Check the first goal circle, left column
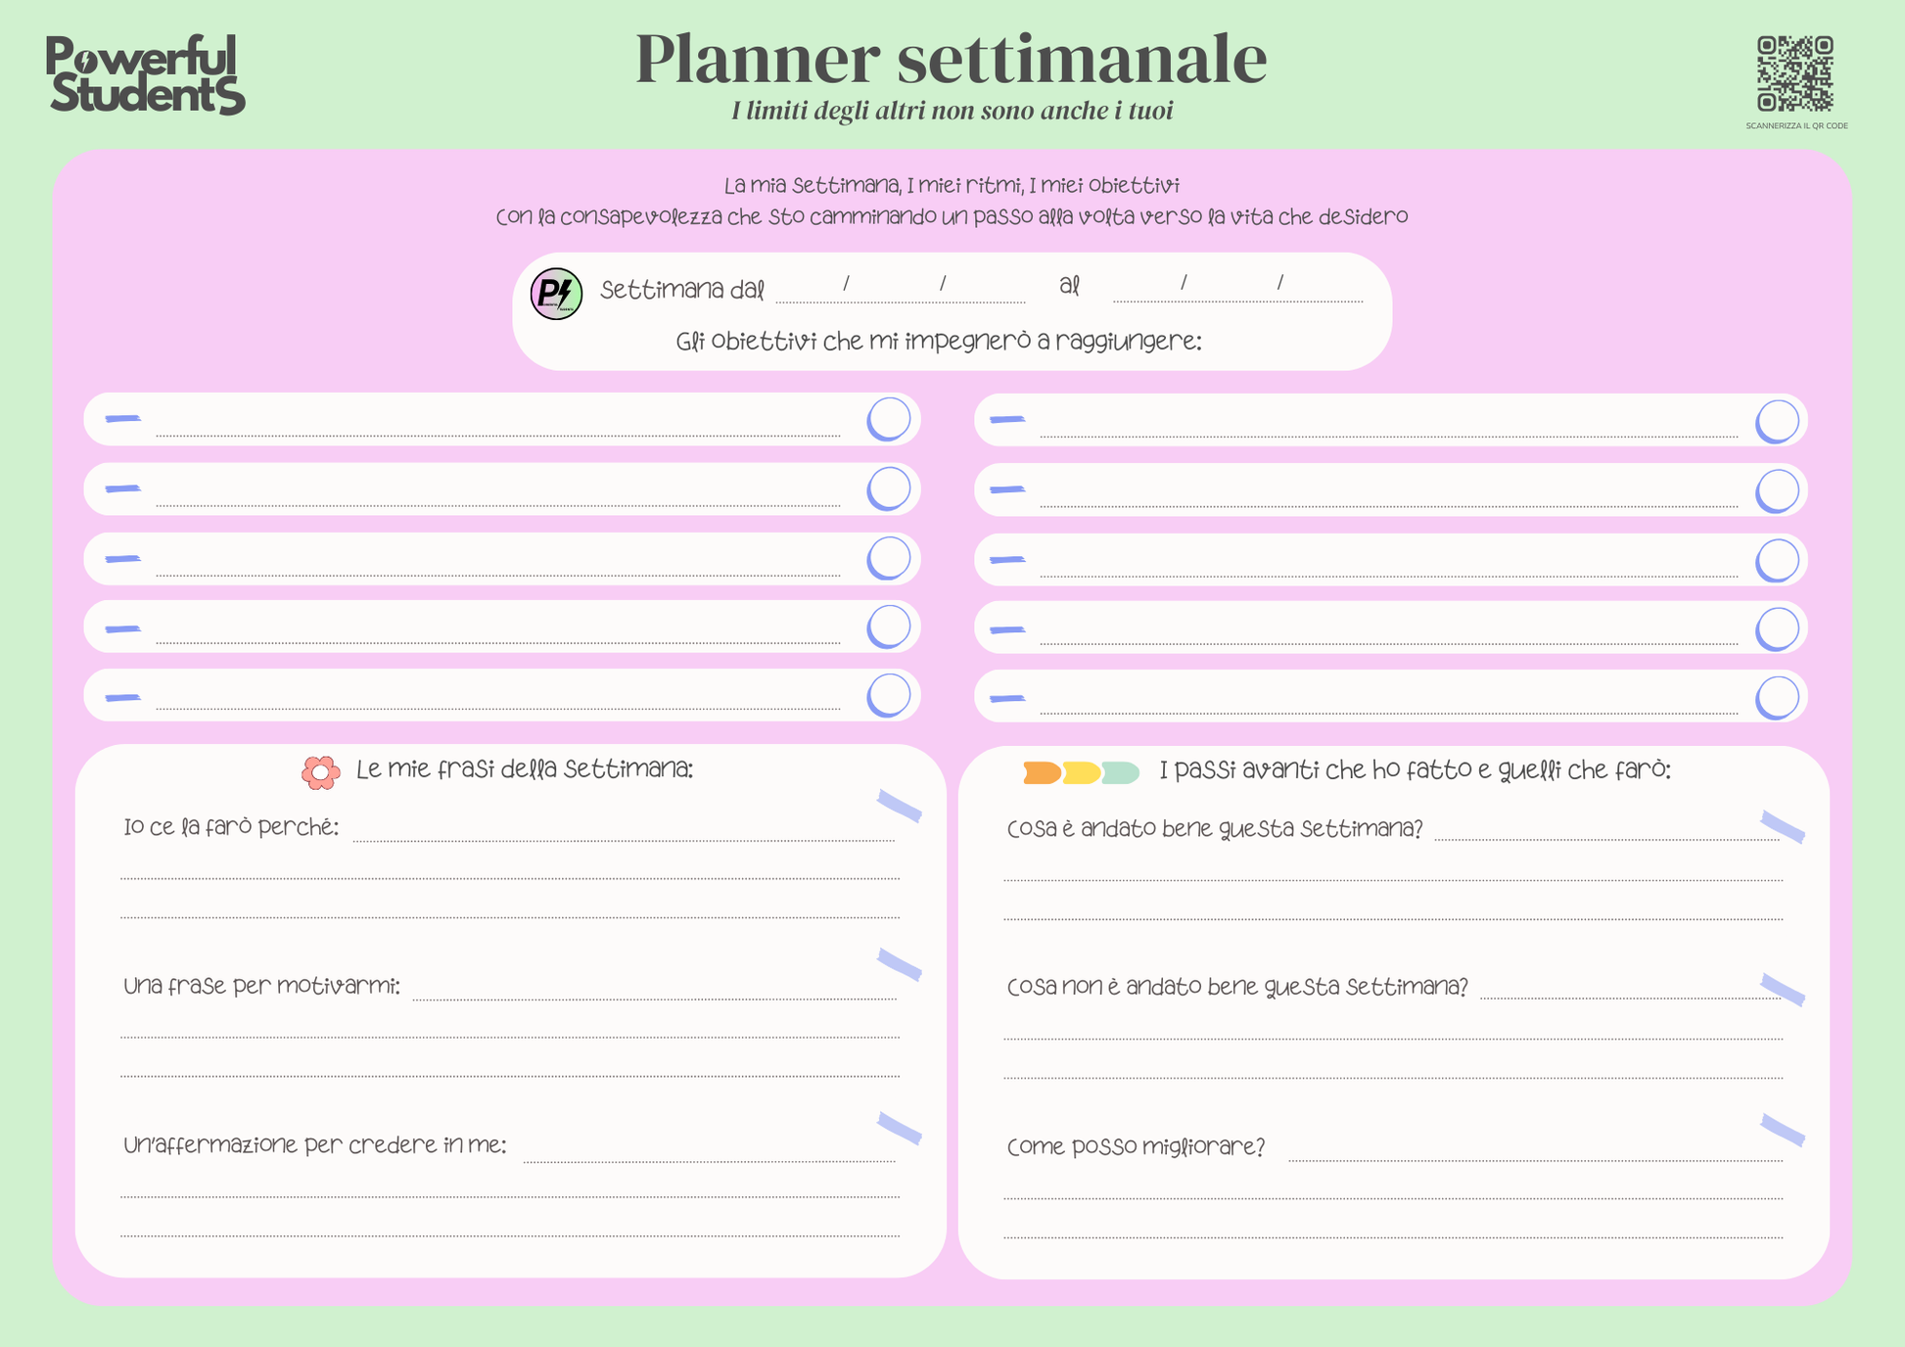This screenshot has height=1347, width=1905. [889, 419]
